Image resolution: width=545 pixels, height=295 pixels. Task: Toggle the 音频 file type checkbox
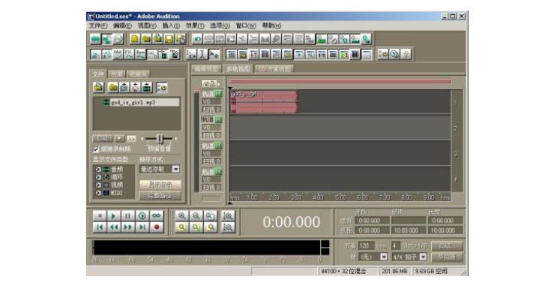tap(98, 169)
